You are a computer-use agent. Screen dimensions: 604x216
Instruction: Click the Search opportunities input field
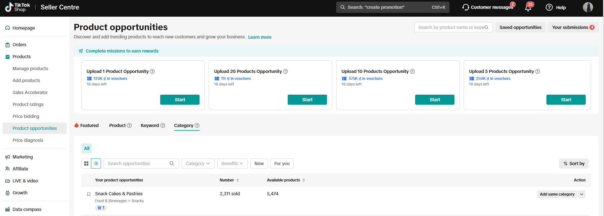point(137,163)
